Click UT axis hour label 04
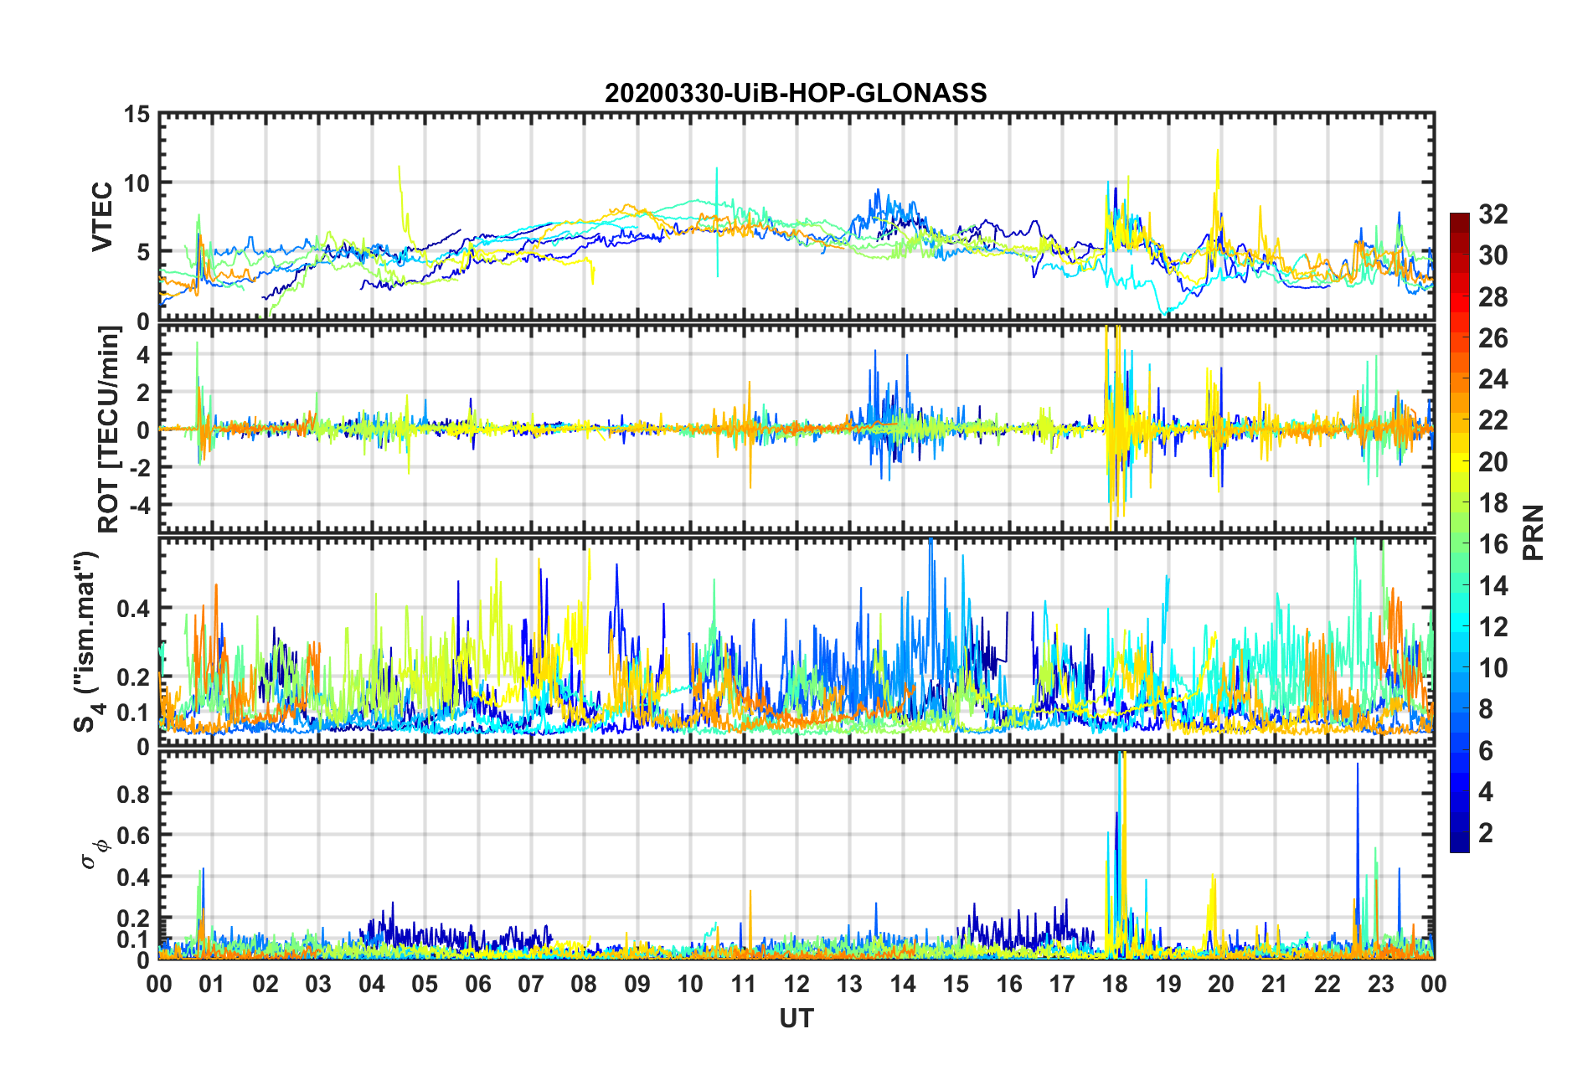Viewport: 1593px width, 1065px height. click(372, 984)
